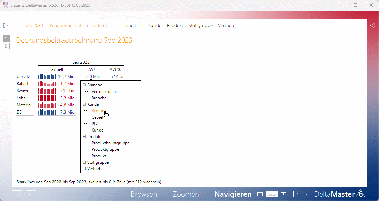Choose Produkthauptgruppe from the navigation menu

point(110,143)
